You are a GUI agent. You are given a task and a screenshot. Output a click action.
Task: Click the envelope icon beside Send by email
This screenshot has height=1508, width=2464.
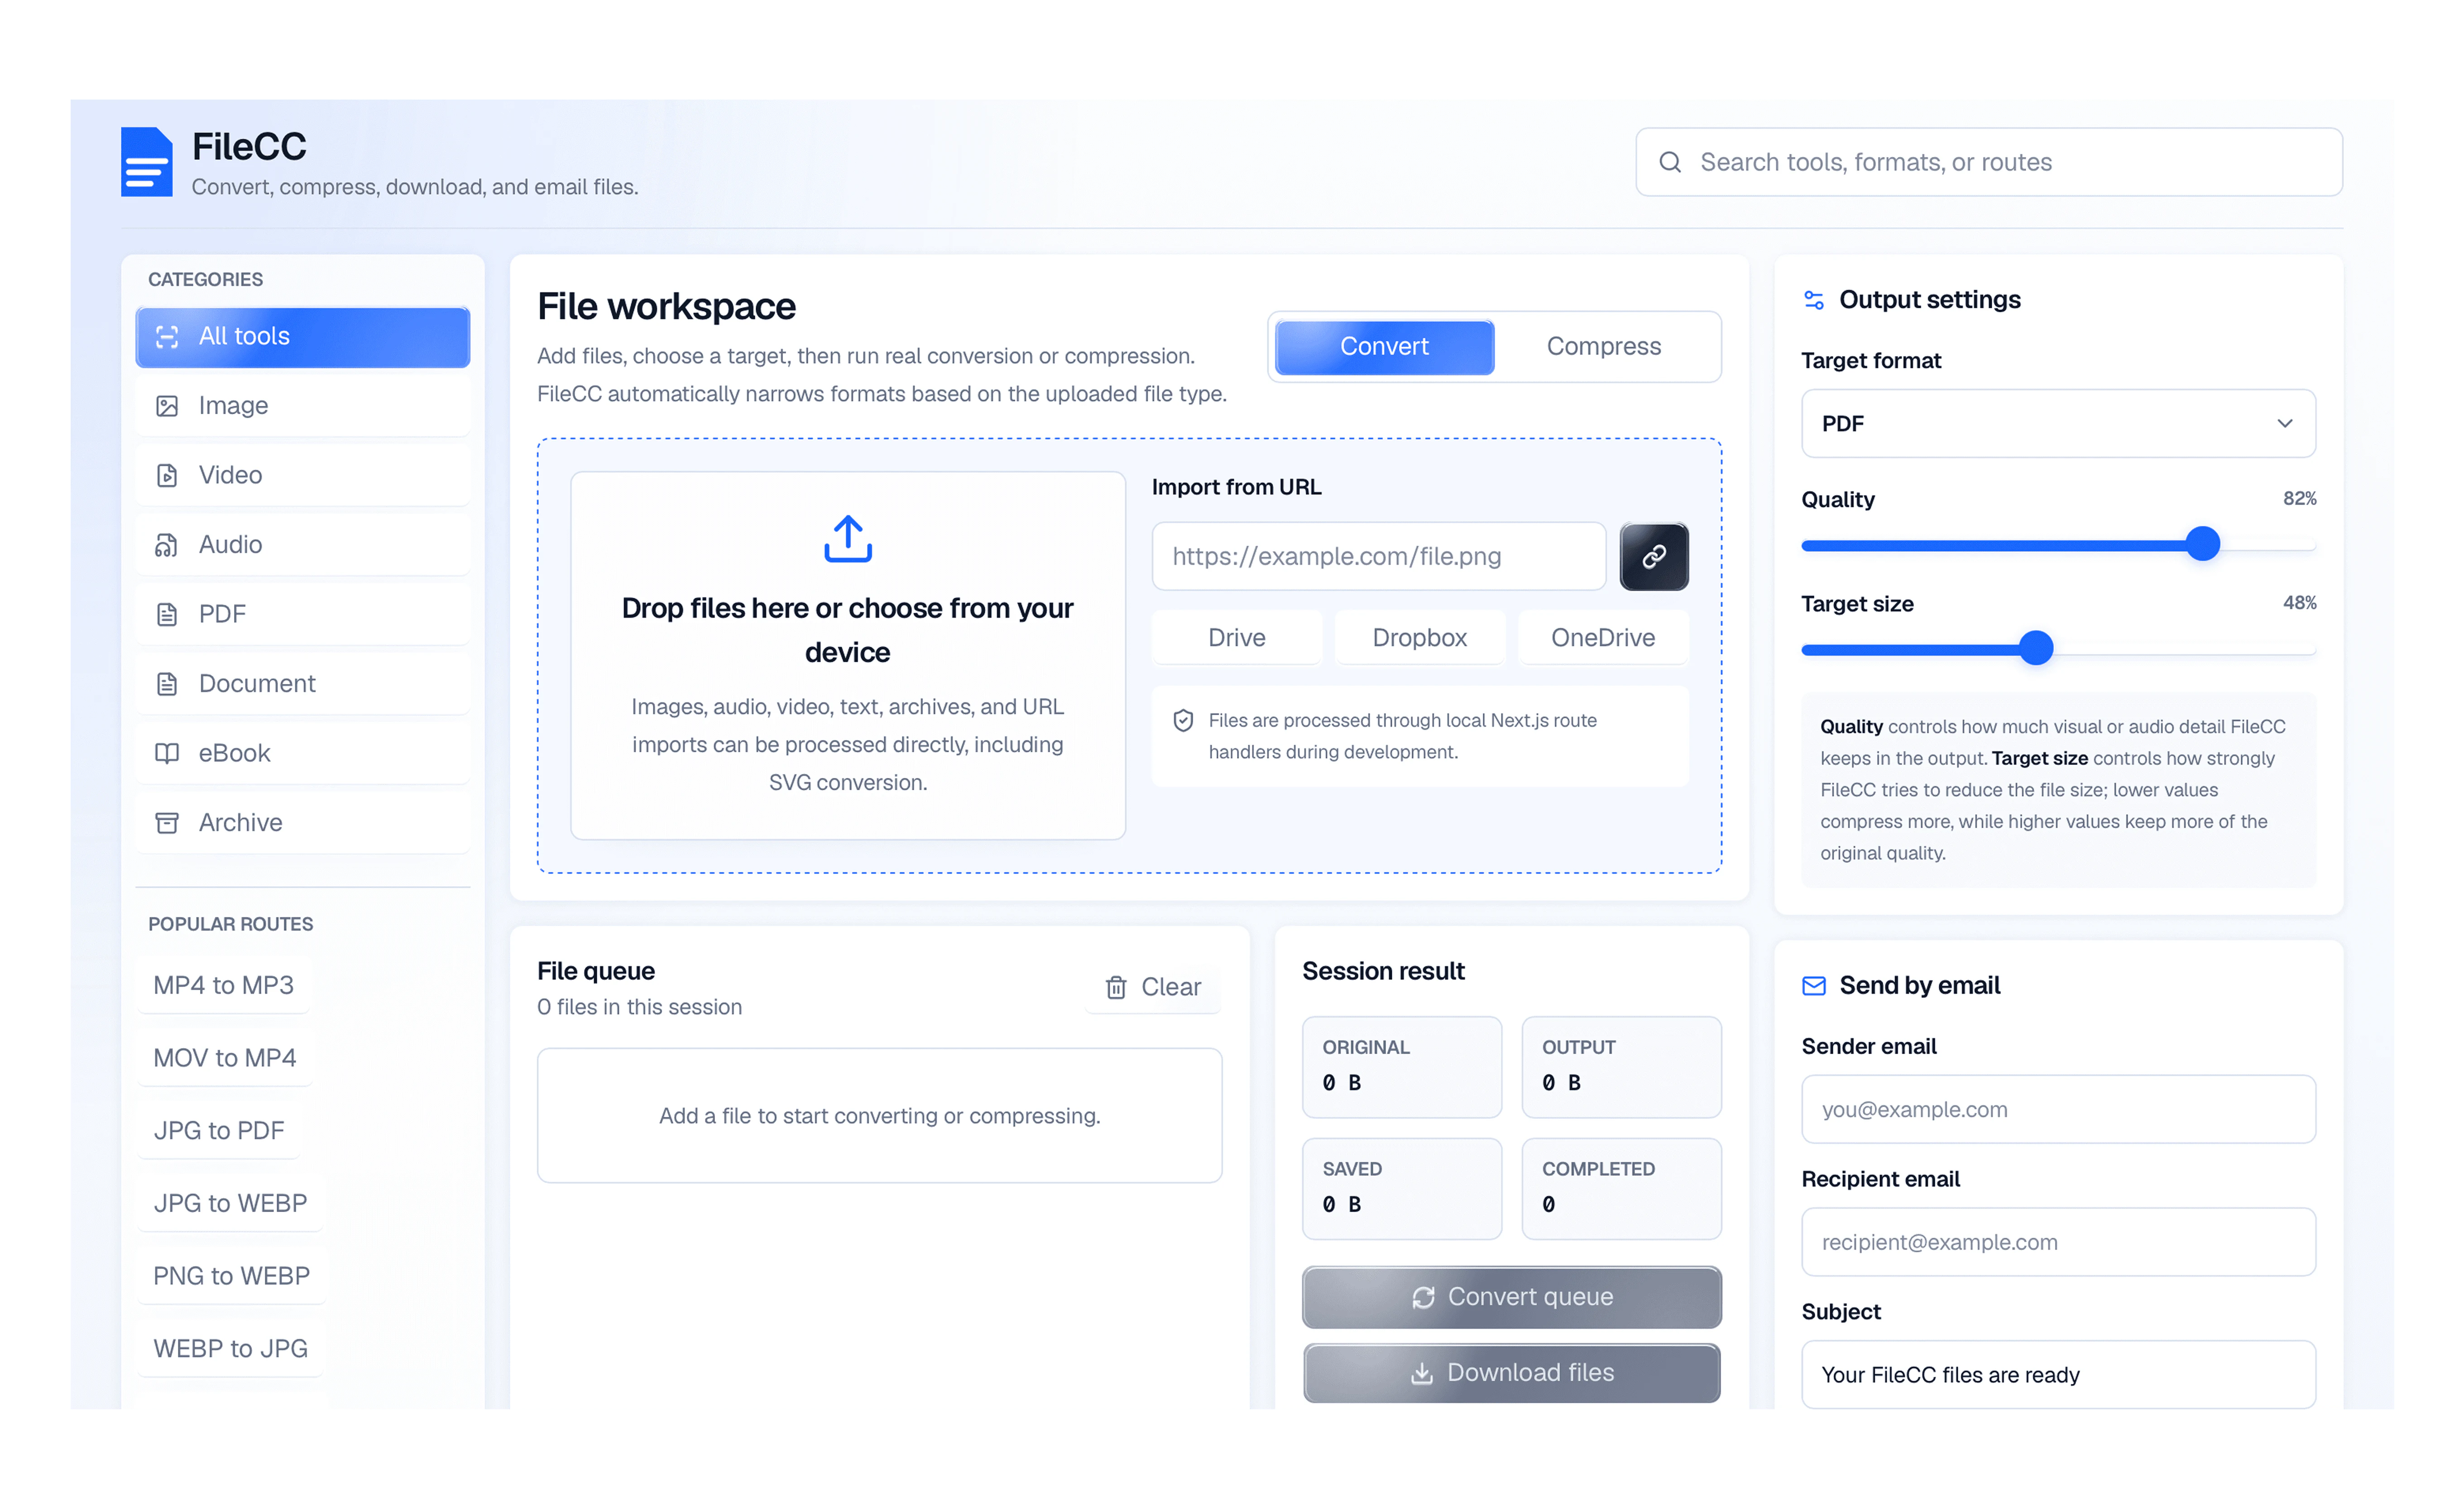point(1814,986)
